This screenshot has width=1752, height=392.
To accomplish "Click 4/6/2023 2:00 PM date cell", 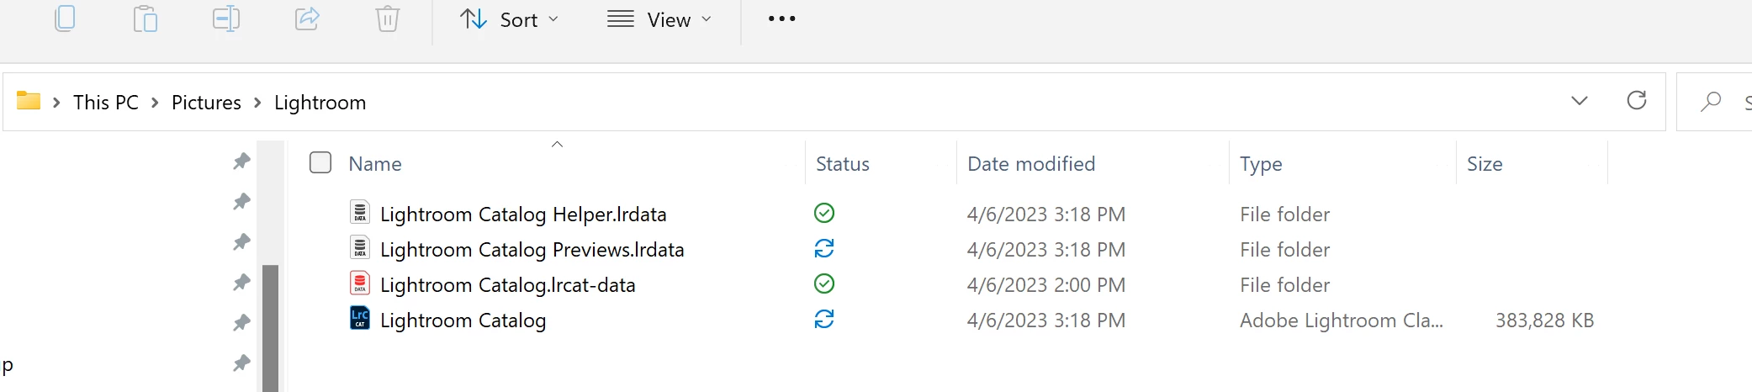I will 1046,285.
